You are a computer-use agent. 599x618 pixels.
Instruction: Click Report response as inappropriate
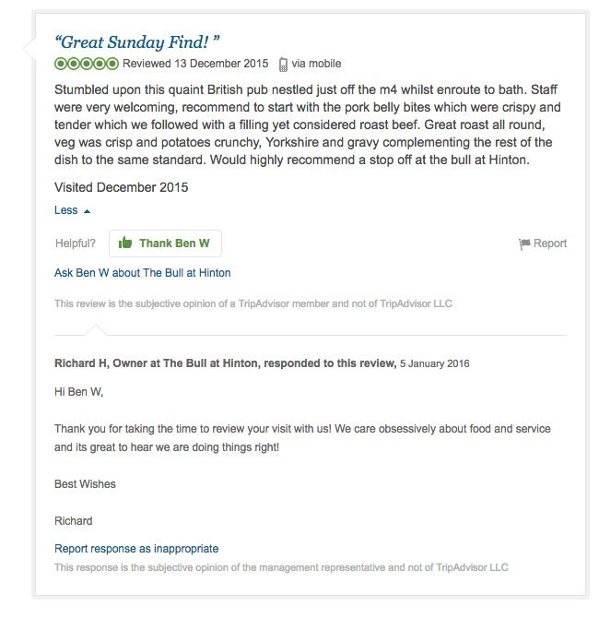[136, 548]
